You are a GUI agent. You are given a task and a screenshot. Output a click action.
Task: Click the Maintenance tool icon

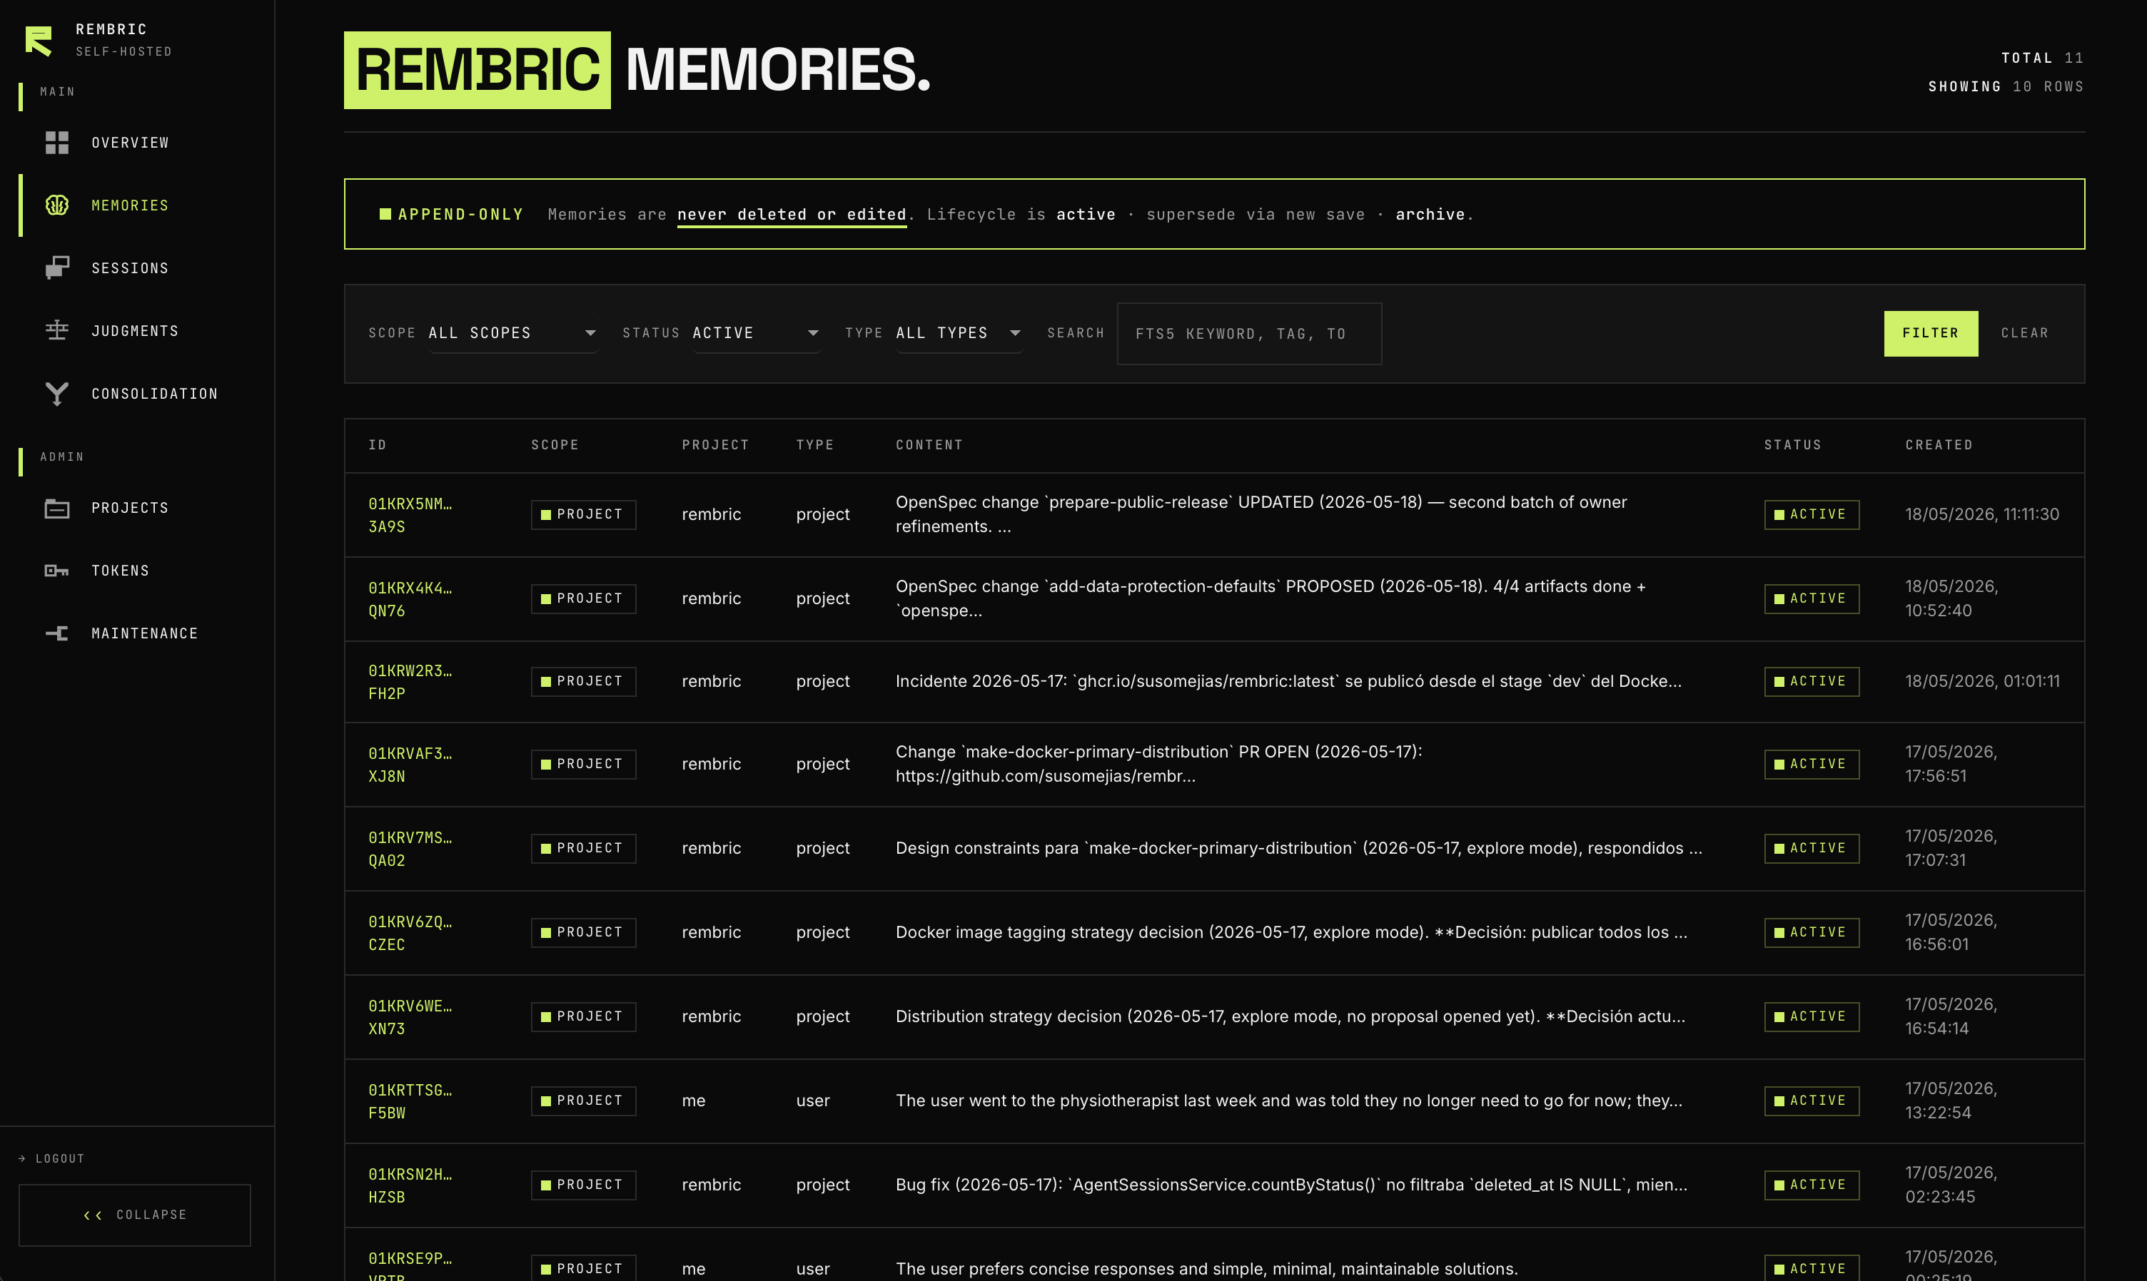tap(57, 633)
